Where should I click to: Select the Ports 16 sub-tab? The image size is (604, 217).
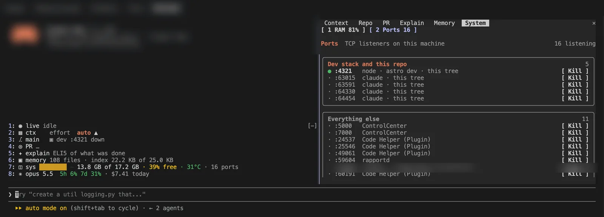(x=393, y=30)
